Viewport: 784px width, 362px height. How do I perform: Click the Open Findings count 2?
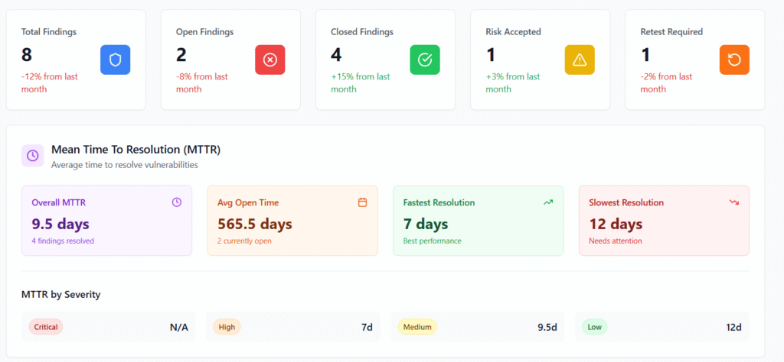point(181,55)
